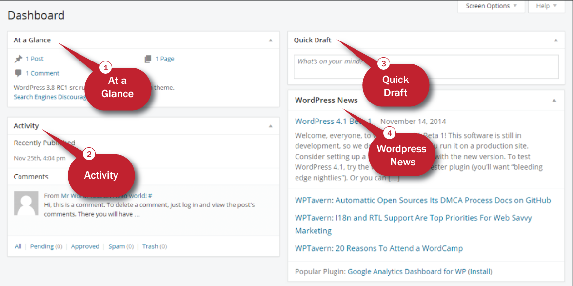The height and width of the screenshot is (286, 573).
Task: Click the At a Glance widget title
Action: [x=32, y=40]
